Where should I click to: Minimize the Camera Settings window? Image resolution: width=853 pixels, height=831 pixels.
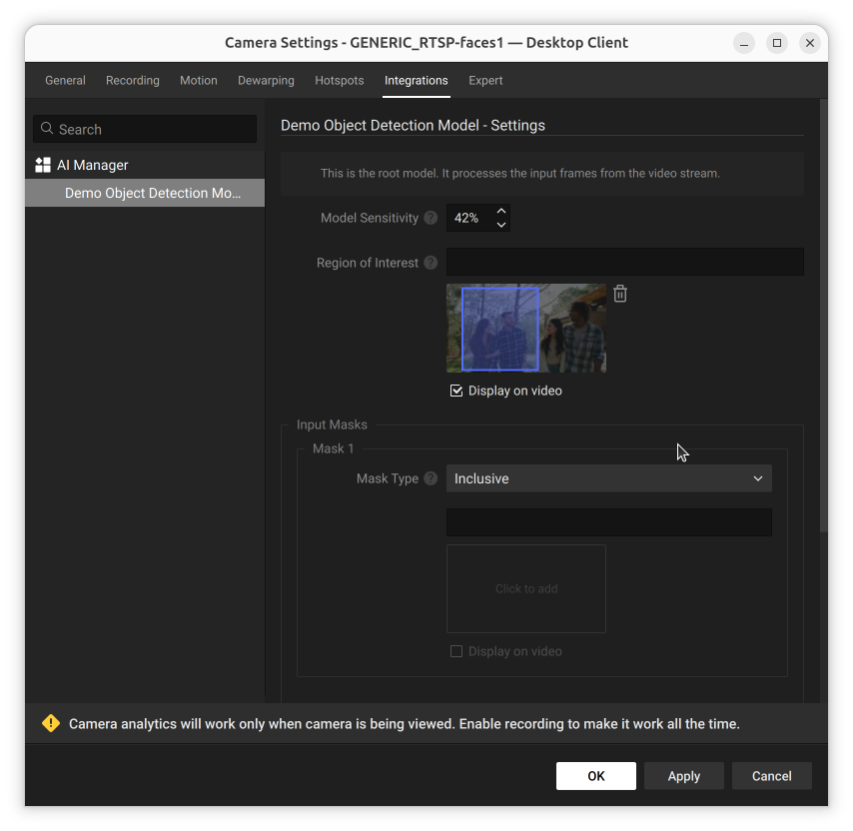744,43
